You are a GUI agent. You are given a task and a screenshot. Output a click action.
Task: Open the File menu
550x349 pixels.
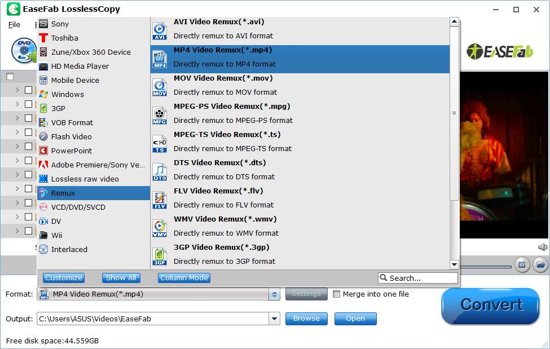click(14, 25)
